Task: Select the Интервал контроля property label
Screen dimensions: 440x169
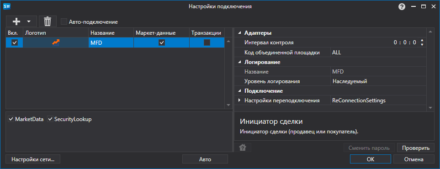Action: tap(269, 42)
